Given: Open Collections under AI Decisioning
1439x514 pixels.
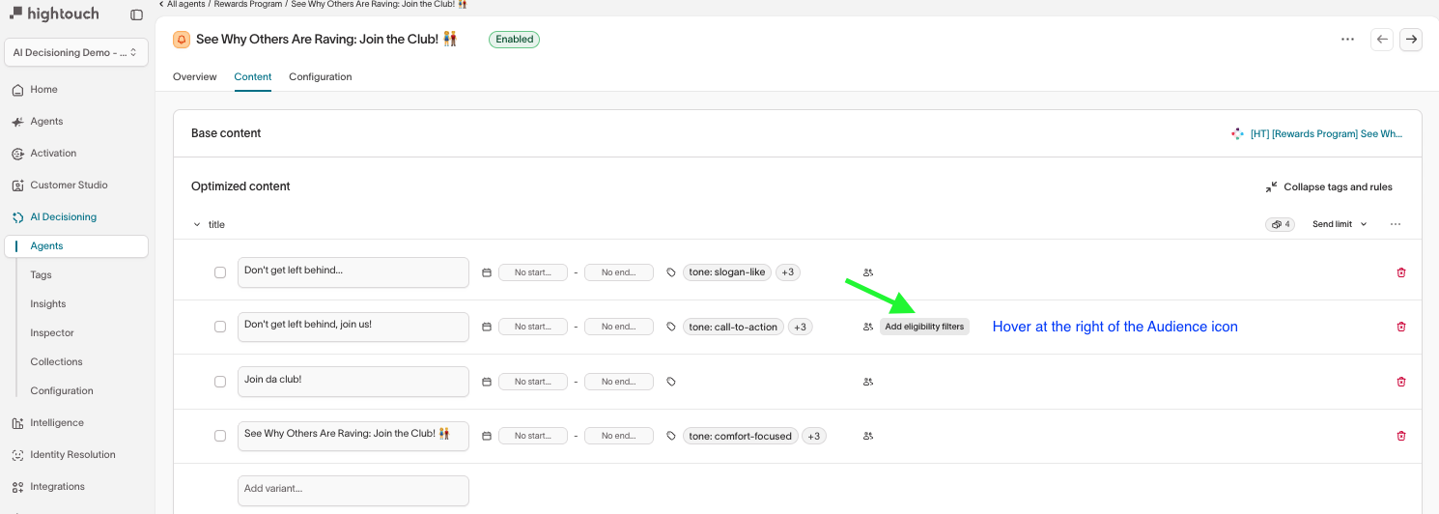Looking at the screenshot, I should pos(56,361).
